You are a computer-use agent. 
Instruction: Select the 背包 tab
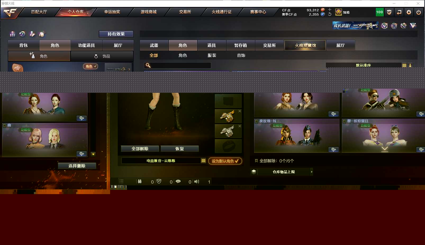tap(24, 45)
